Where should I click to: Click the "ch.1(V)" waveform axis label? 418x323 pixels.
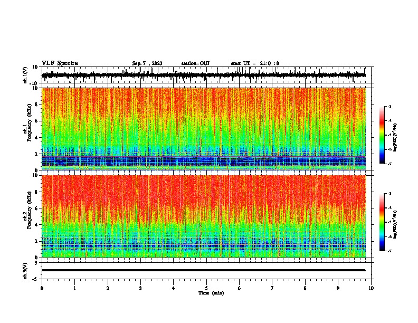(x=25, y=75)
